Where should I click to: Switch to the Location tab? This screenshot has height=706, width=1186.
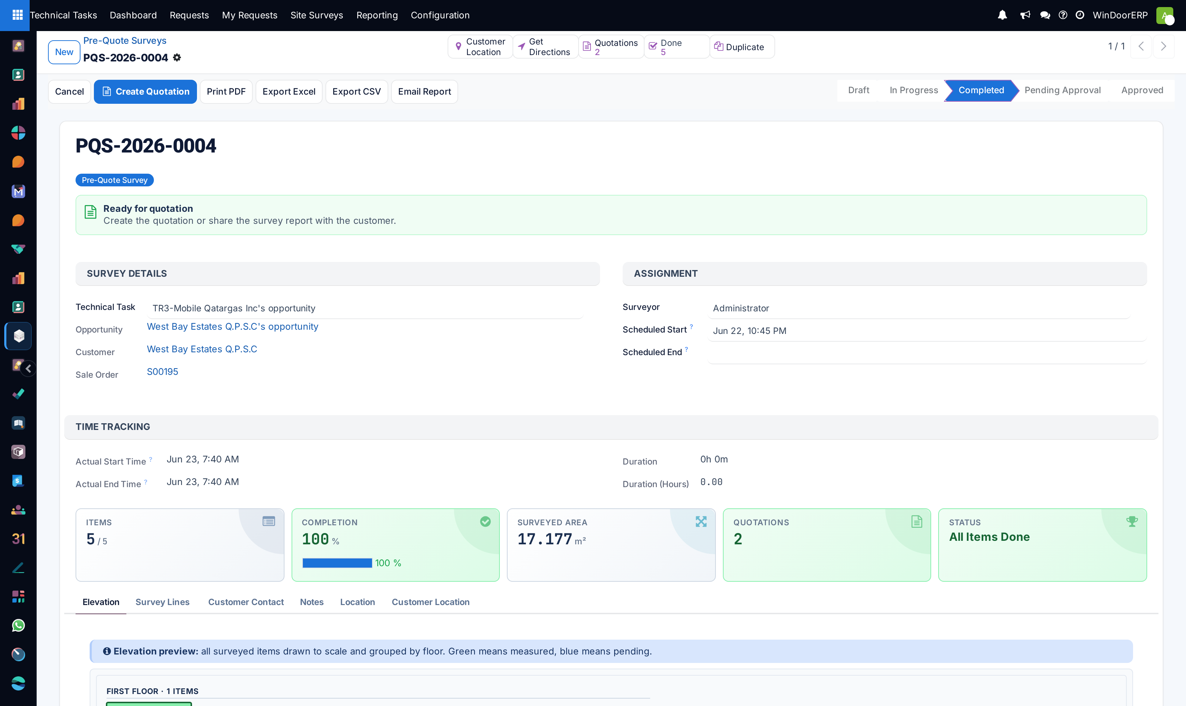pyautogui.click(x=357, y=602)
